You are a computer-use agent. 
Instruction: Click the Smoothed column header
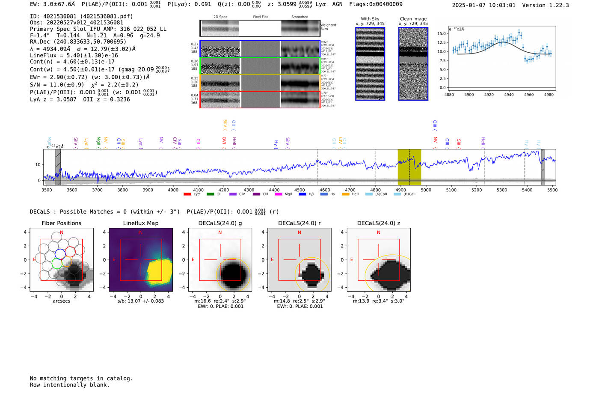[x=299, y=17]
